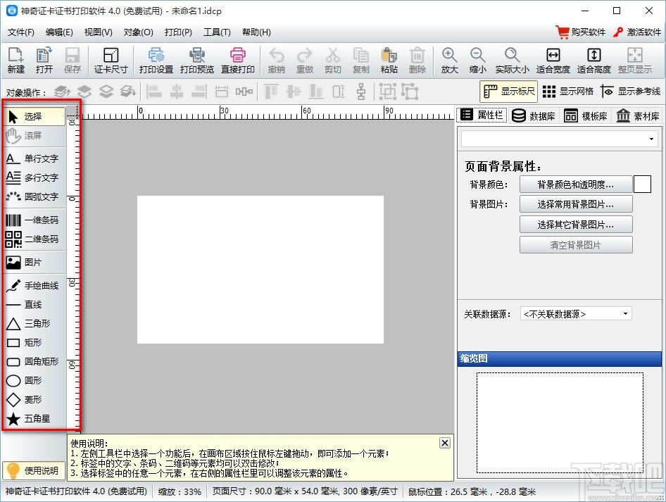Open a file with 打开 icon
666x502 pixels.
(44, 61)
